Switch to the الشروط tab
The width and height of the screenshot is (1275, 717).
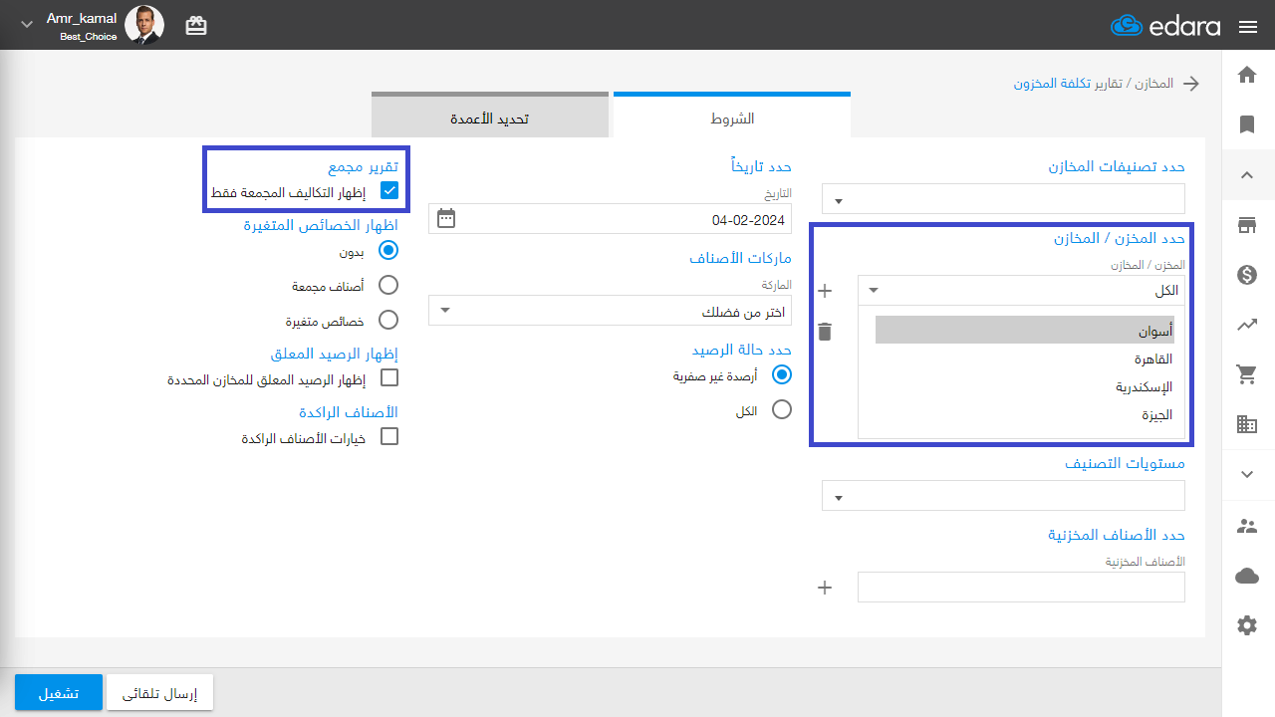point(732,118)
